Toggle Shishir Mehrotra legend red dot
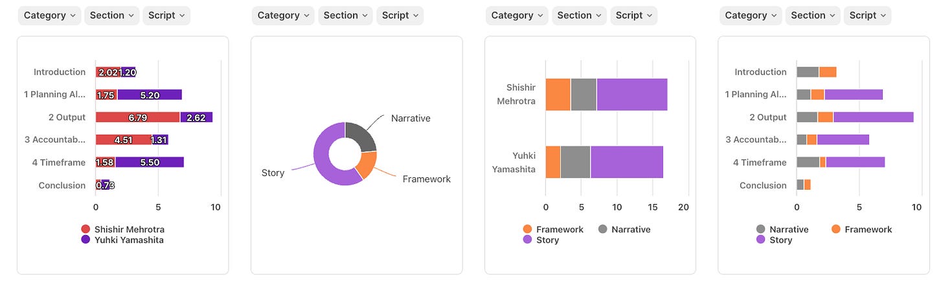 pyautogui.click(x=85, y=229)
